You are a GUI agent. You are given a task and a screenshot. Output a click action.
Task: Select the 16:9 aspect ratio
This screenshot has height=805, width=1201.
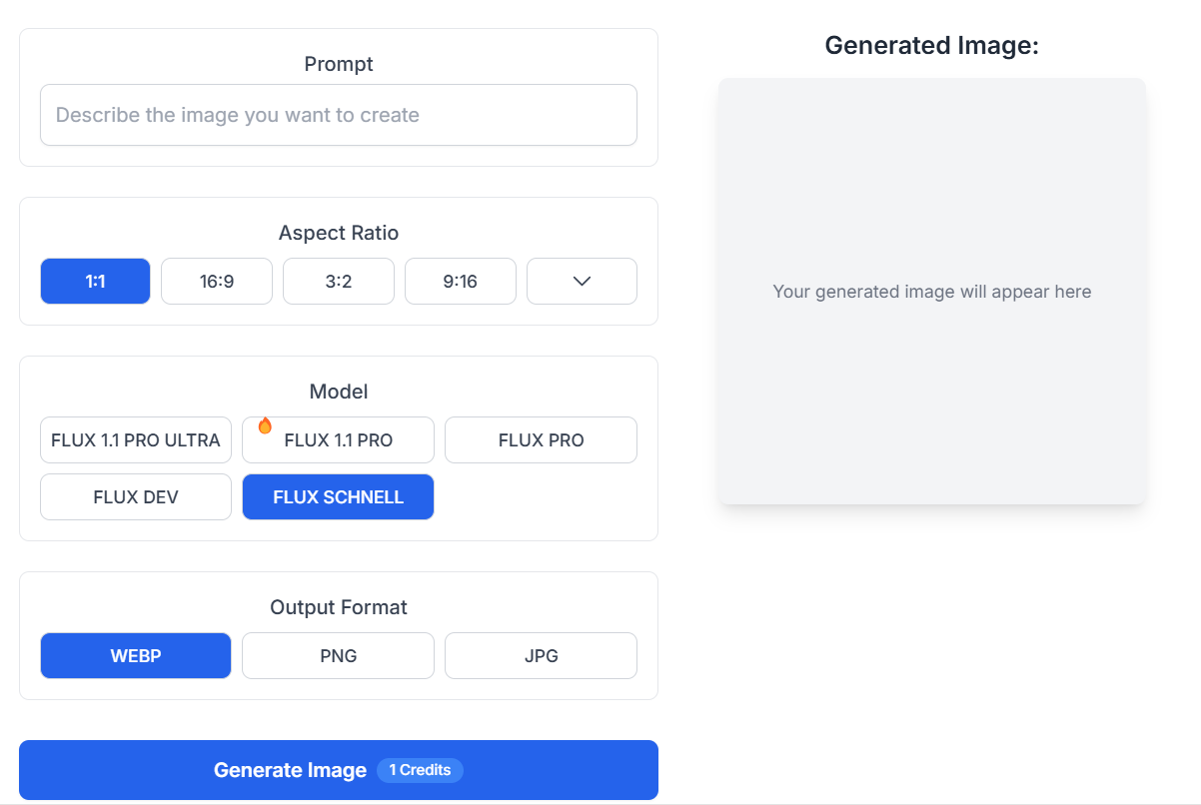click(217, 281)
